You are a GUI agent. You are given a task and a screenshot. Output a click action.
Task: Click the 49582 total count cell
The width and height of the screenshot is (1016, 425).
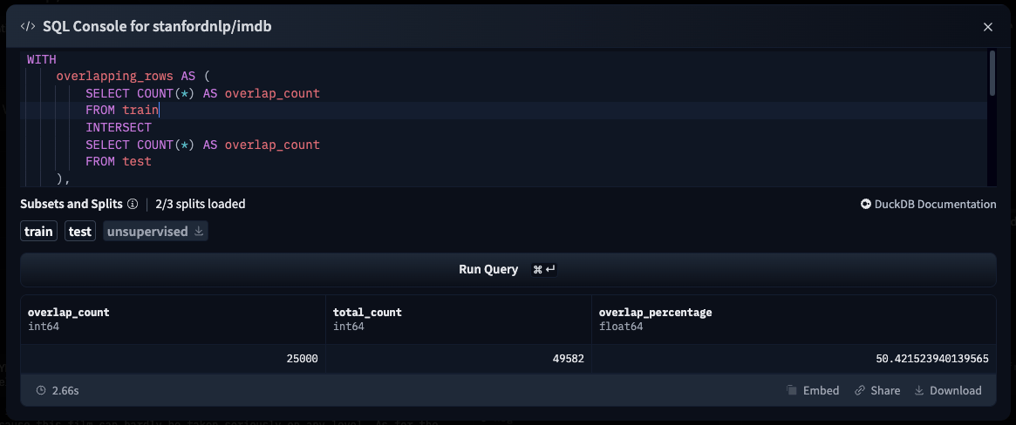pos(568,359)
